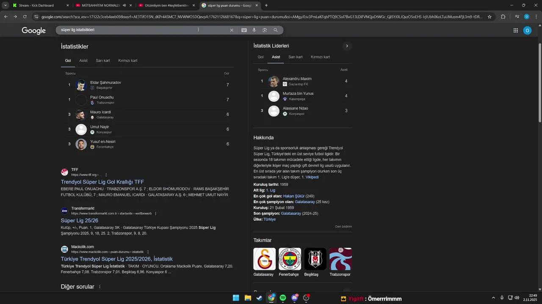This screenshot has height=304, width=542.
Task: Open the Chrome three-dot menu
Action: (536, 17)
